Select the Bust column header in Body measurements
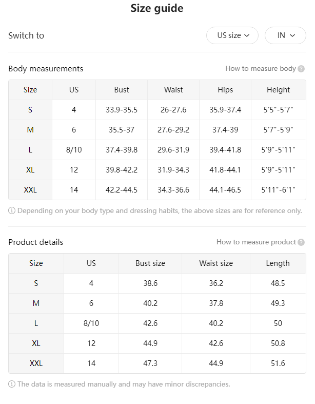The width and height of the screenshot is (315, 404). click(122, 90)
